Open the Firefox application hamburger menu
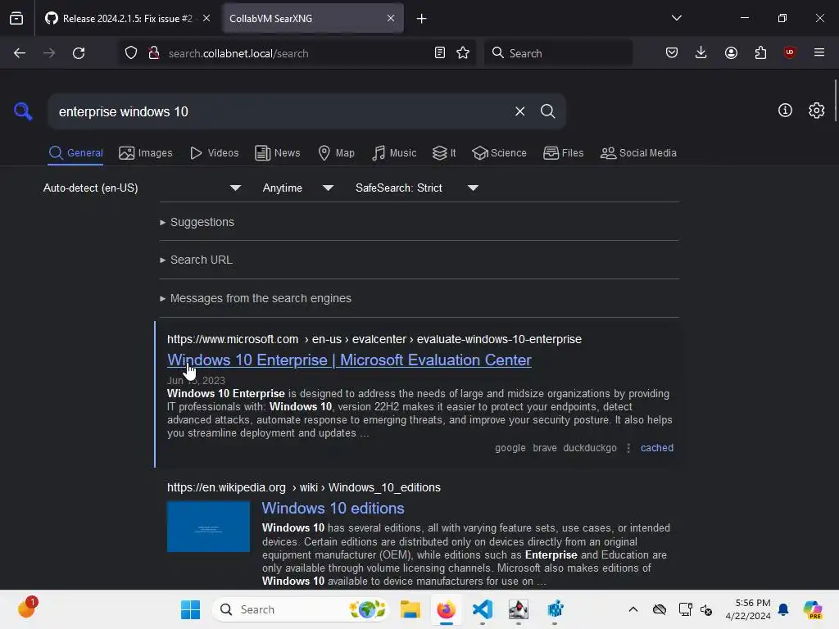The width and height of the screenshot is (839, 629). (819, 52)
